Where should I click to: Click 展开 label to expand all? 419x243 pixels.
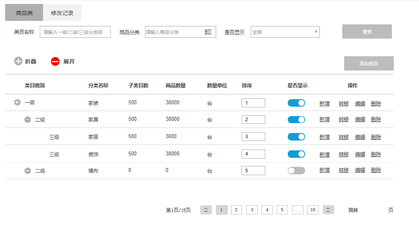(x=69, y=61)
